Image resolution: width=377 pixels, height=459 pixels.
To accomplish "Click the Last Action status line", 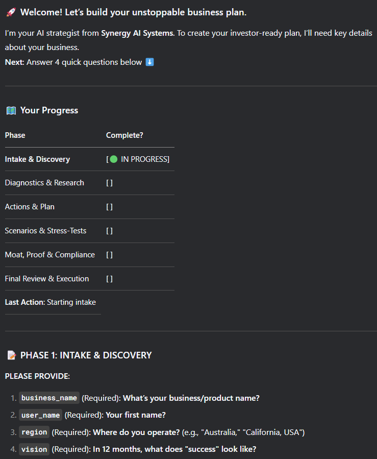I will pos(51,302).
